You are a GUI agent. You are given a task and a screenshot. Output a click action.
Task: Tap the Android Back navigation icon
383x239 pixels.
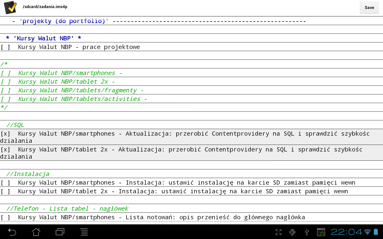pos(12,232)
